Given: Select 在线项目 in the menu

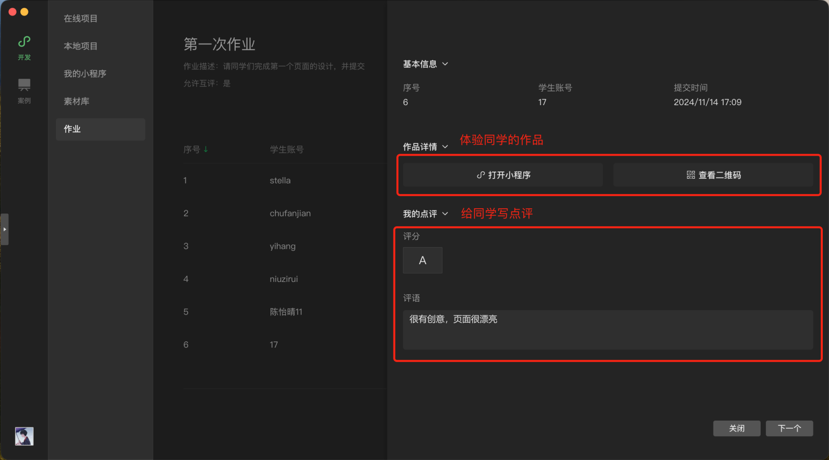Looking at the screenshot, I should 80,19.
